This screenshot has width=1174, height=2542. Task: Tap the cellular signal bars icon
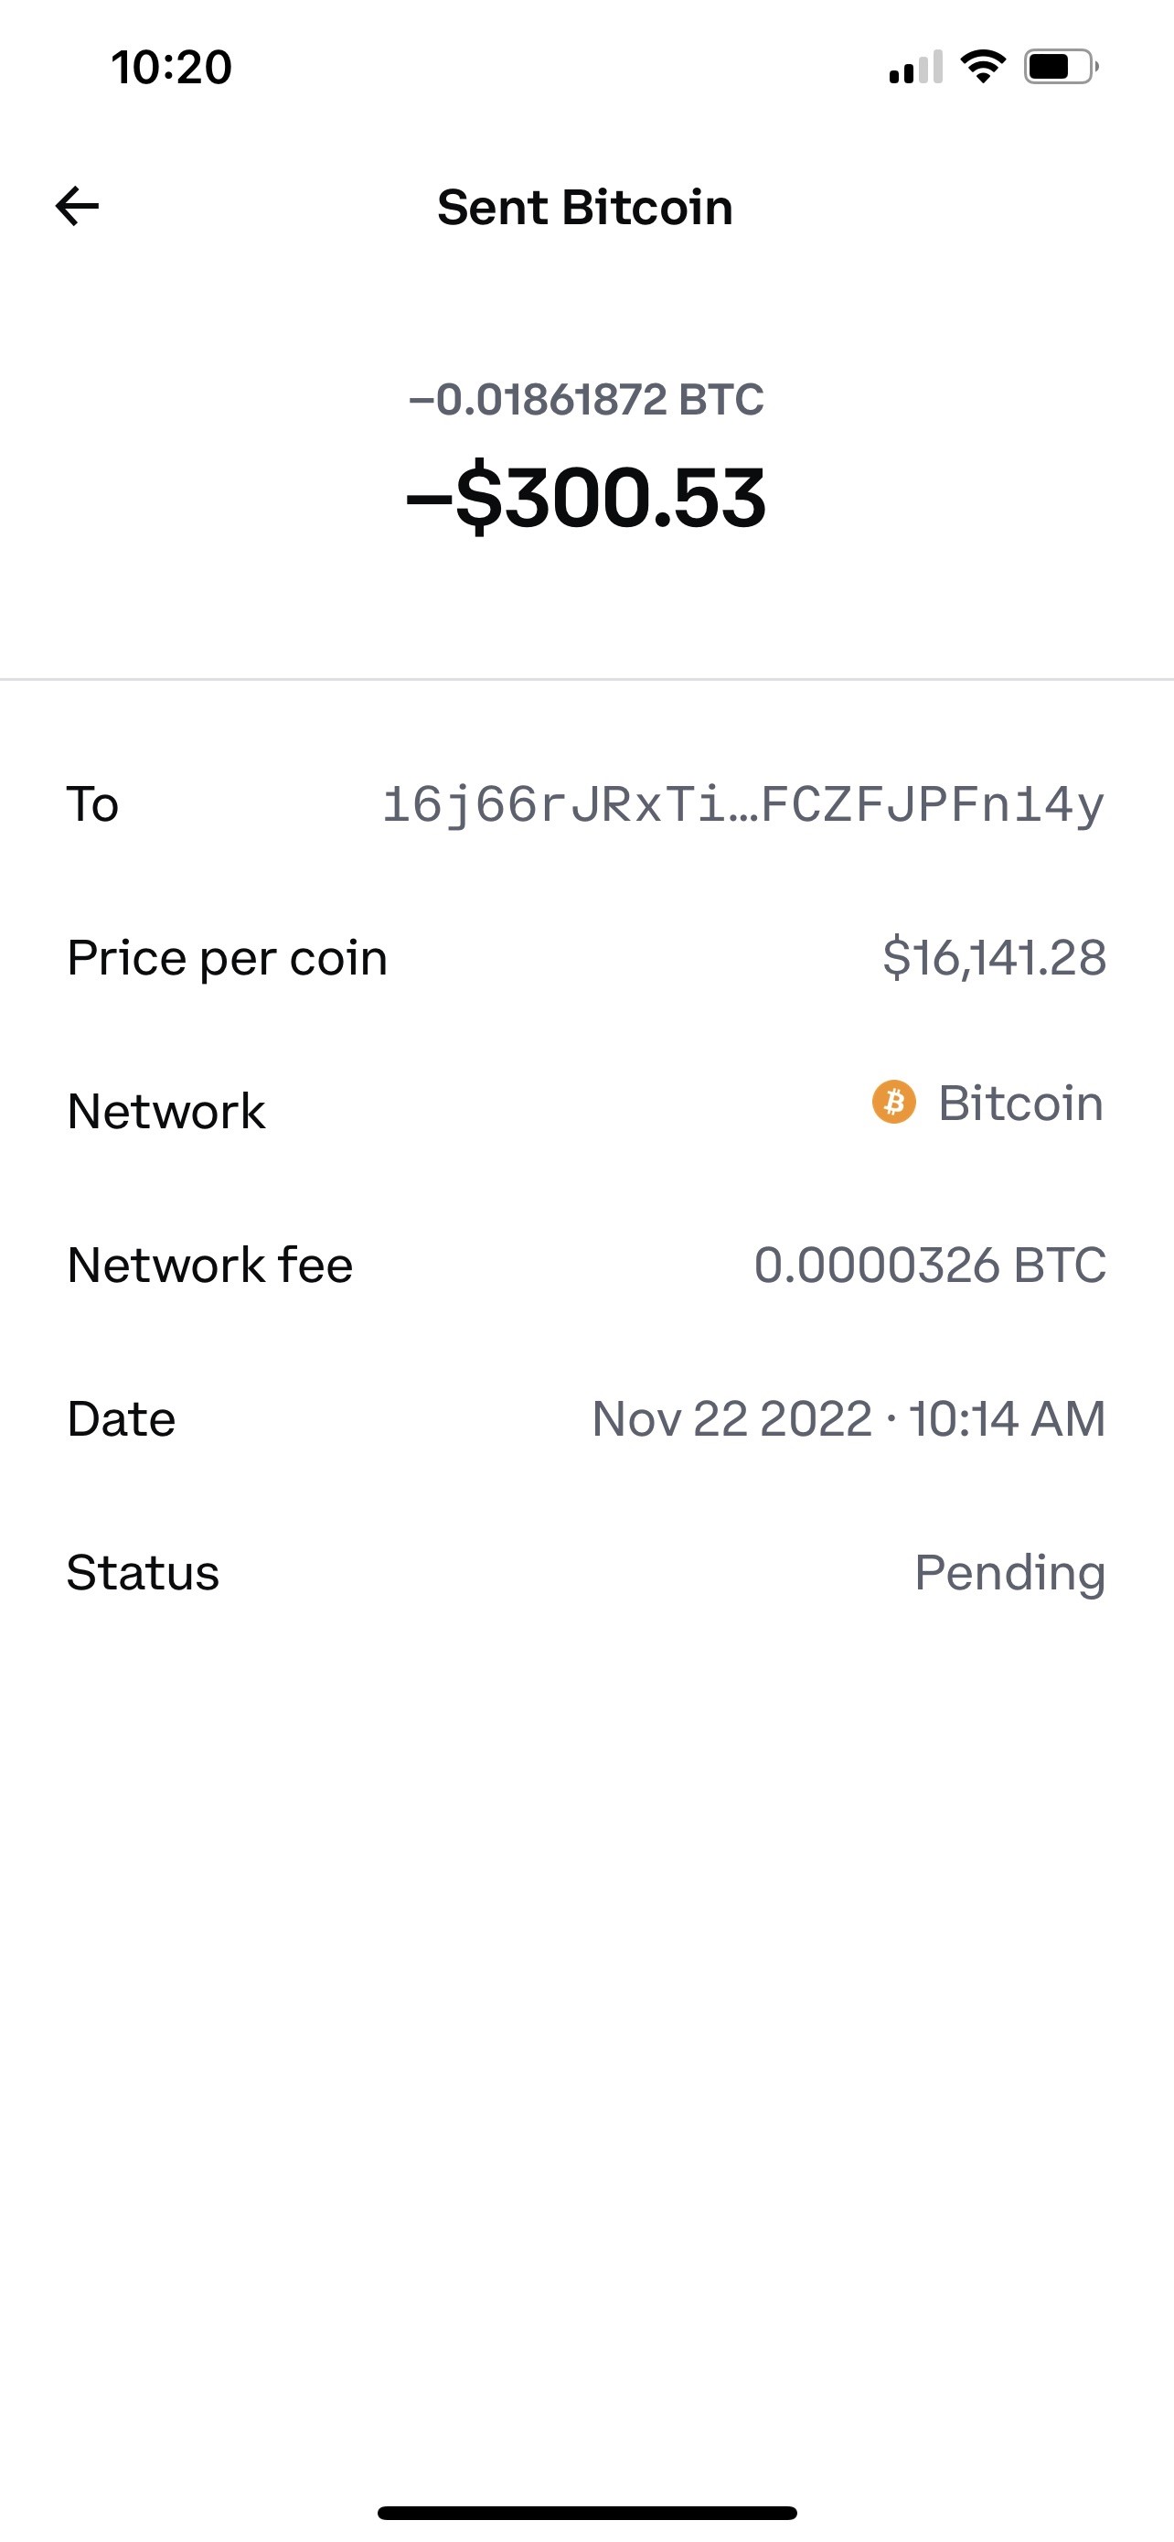coord(916,68)
